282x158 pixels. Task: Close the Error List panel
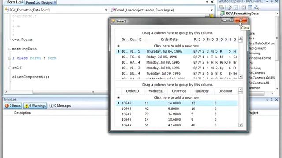point(277,100)
